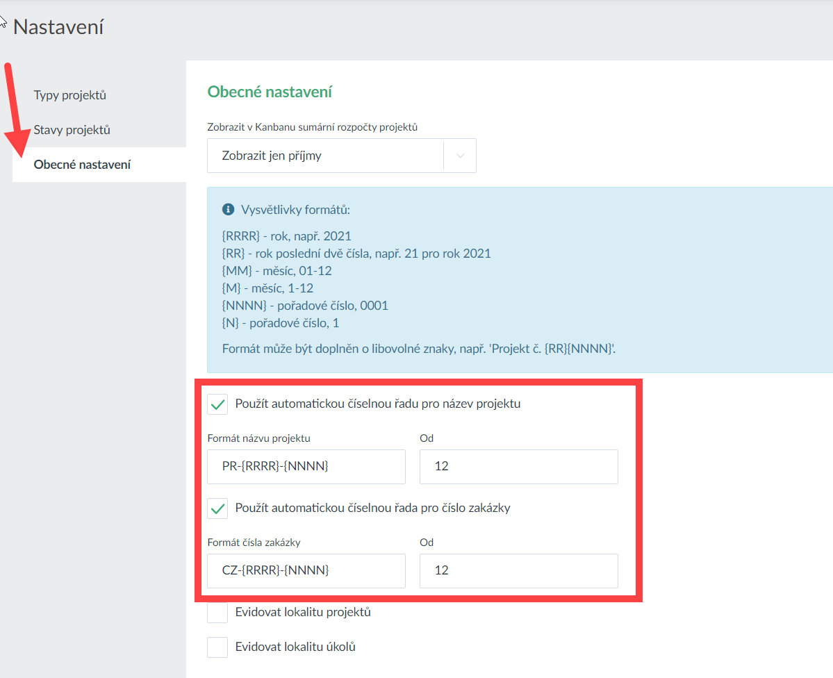Click the chevron arrow of the Kanban budget dropdown
The height and width of the screenshot is (678, 833).
460,156
